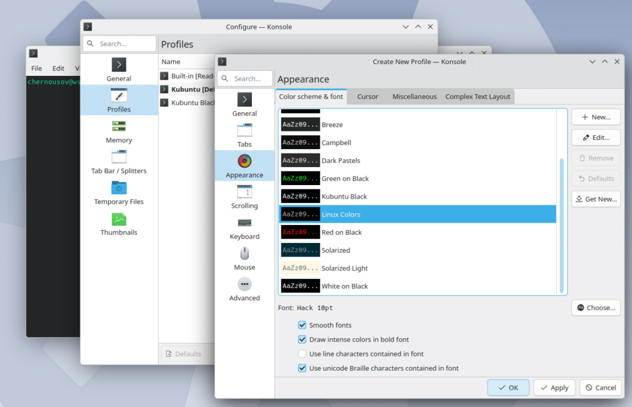Click the search magnifier in Create New Profile
Screen dimensions: 632x407
[x=225, y=78]
